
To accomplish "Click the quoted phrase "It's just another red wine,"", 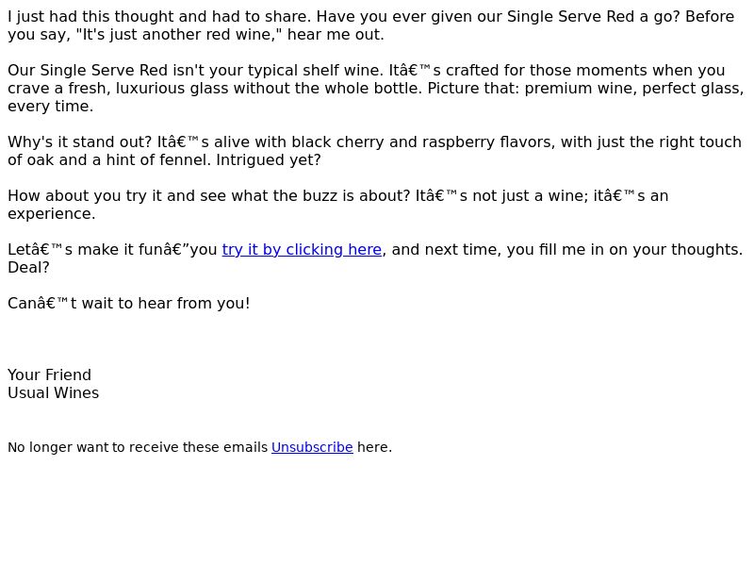I will (179, 35).
